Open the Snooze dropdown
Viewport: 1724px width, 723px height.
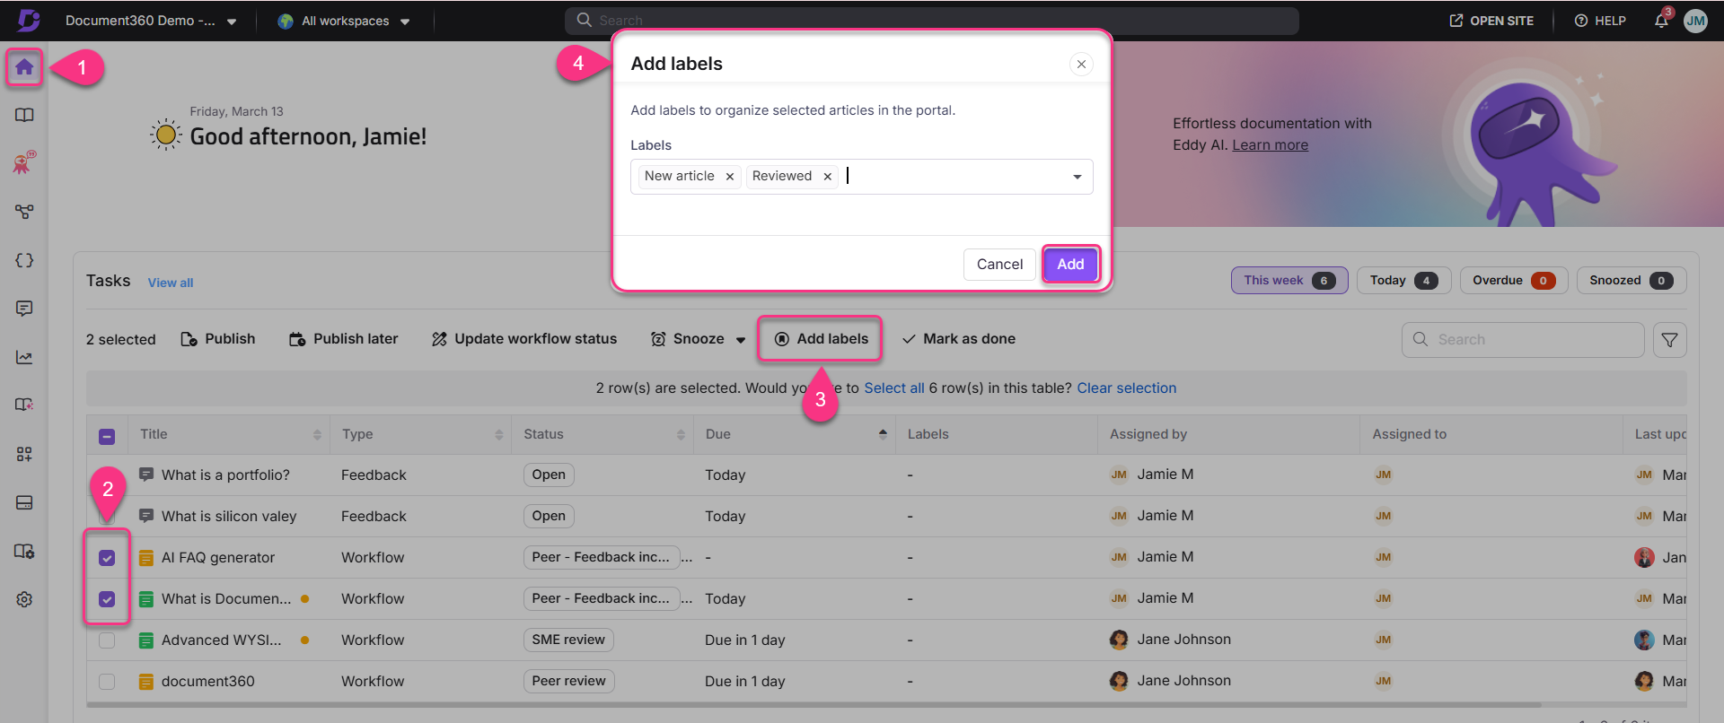pyautogui.click(x=699, y=339)
